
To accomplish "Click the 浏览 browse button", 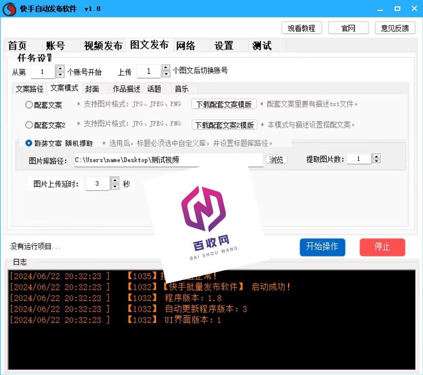I will [x=276, y=159].
